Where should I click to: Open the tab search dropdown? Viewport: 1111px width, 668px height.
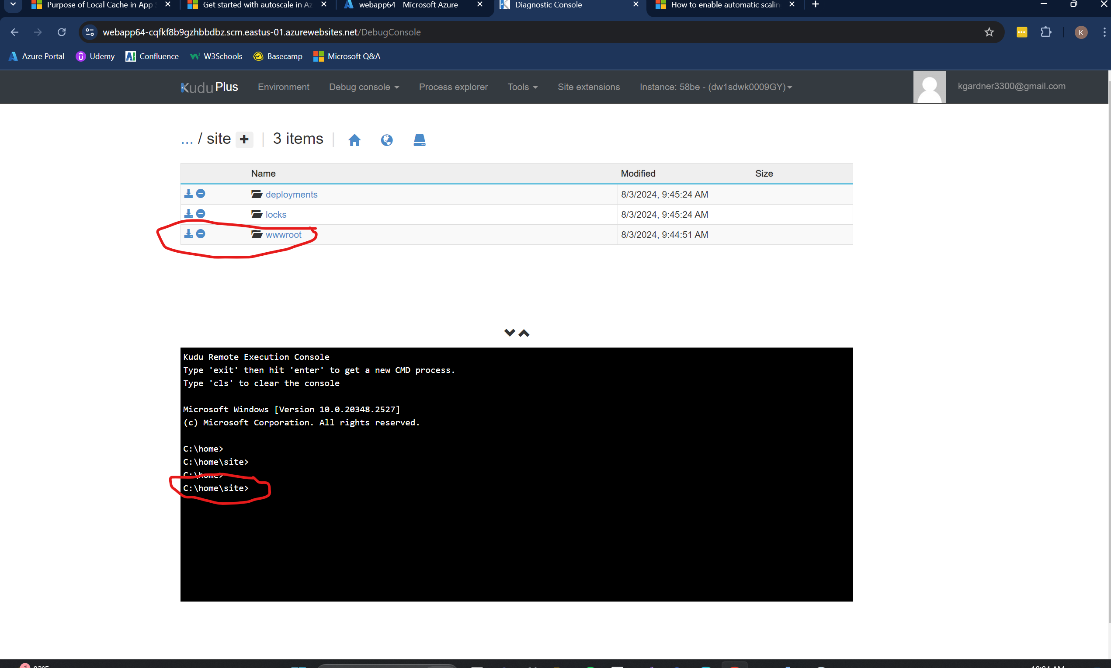13,4
